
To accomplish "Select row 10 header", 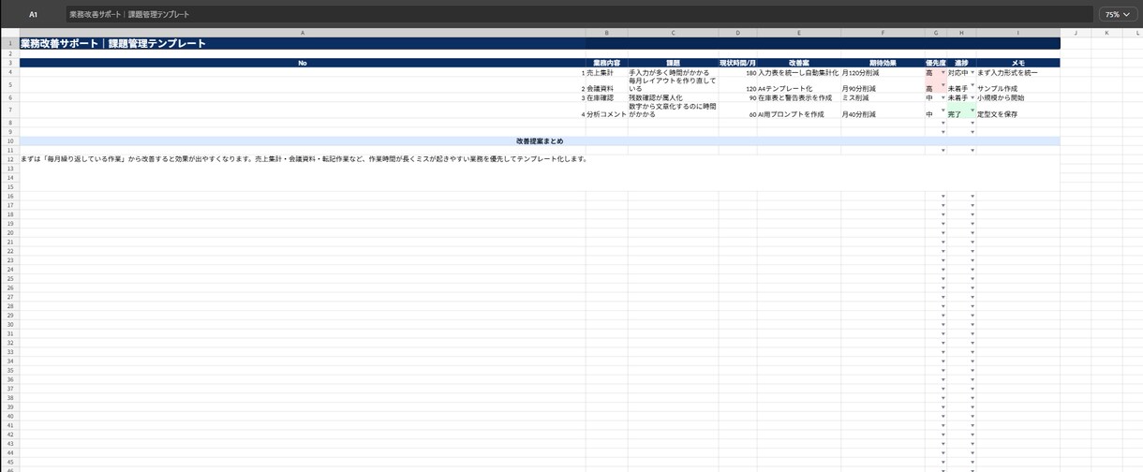I will (9, 141).
